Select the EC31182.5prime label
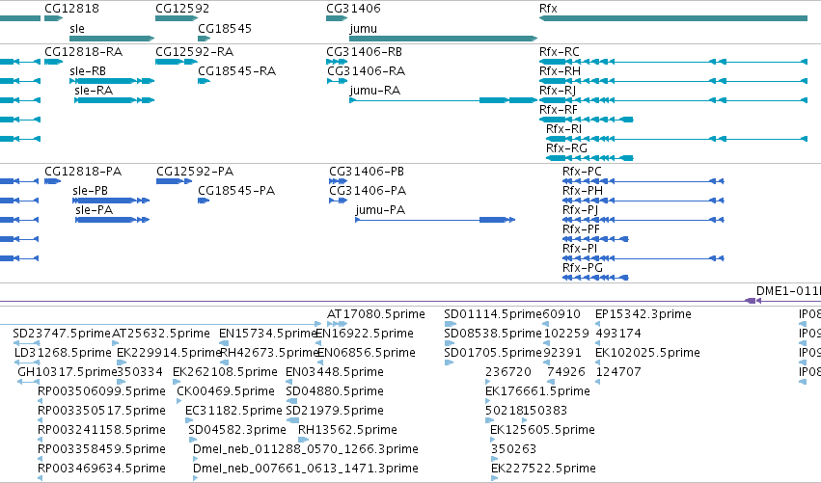This screenshot has height=483, width=821. (x=233, y=411)
